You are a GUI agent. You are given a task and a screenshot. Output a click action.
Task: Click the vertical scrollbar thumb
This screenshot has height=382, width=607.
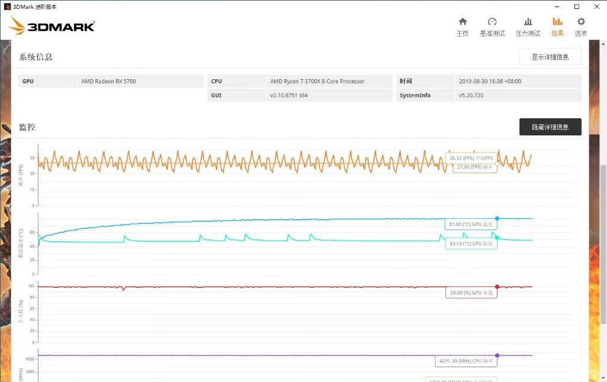point(603,244)
